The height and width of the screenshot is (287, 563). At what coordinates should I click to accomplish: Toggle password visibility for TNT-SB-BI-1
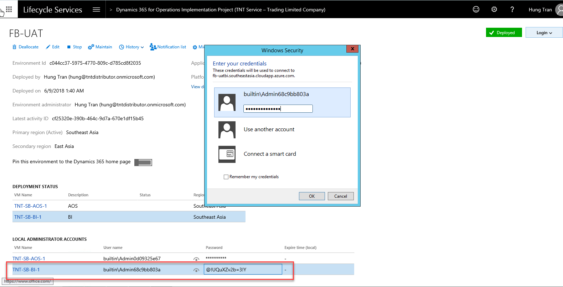coord(196,270)
